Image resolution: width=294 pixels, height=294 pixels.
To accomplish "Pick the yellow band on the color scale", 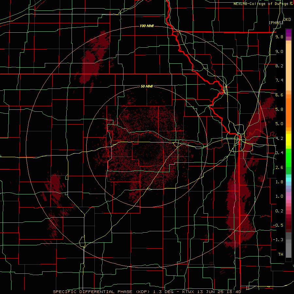I will point(288,140).
